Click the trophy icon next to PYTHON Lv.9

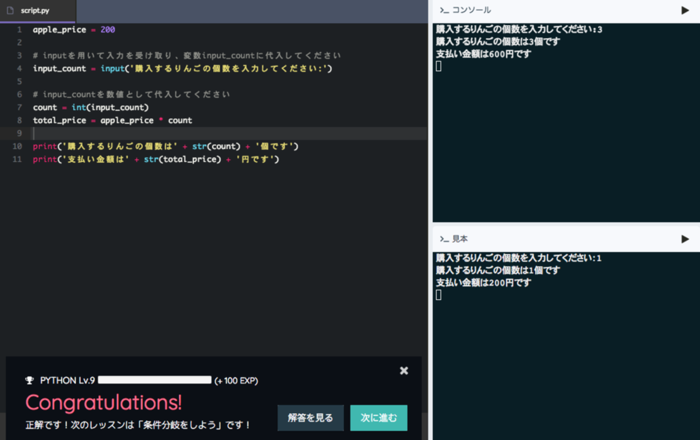click(30, 381)
